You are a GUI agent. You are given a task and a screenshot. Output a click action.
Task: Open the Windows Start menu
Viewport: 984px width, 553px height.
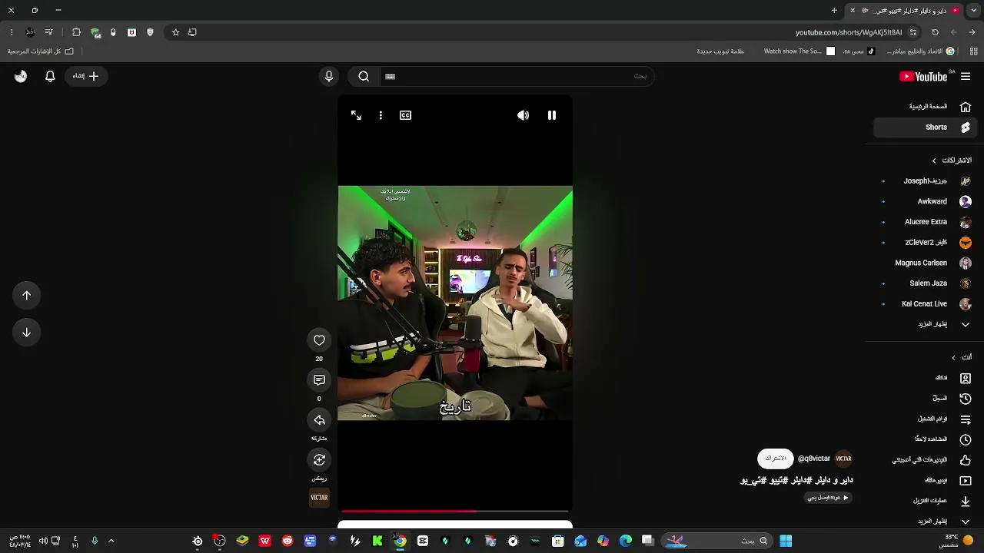786,541
